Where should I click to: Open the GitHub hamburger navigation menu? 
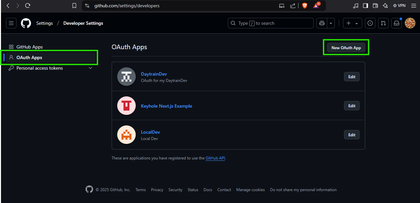(x=11, y=23)
